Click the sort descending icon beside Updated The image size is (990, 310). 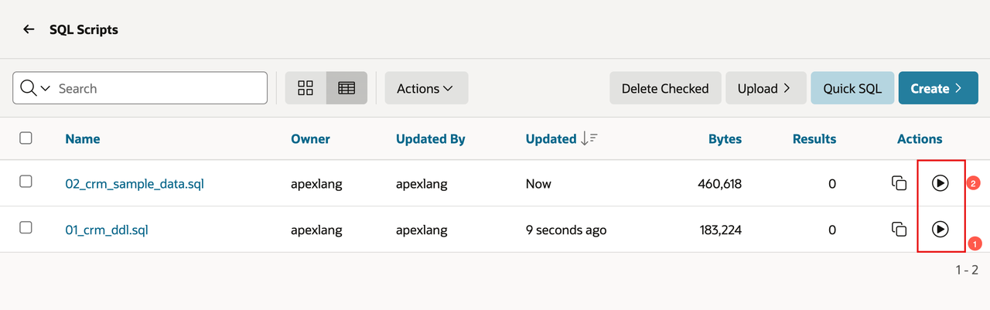point(589,139)
